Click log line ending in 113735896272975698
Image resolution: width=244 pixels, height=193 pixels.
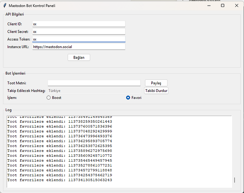pyautogui.click(x=60, y=151)
